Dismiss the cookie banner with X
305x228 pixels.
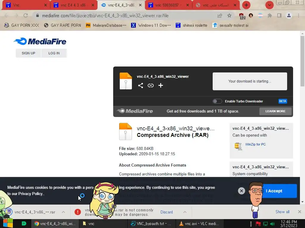[x=241, y=191]
